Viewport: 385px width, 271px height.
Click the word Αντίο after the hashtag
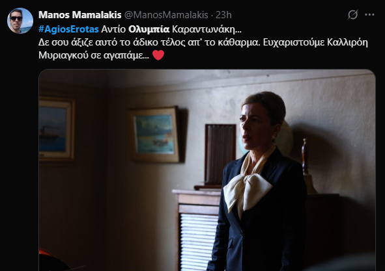tap(113, 29)
